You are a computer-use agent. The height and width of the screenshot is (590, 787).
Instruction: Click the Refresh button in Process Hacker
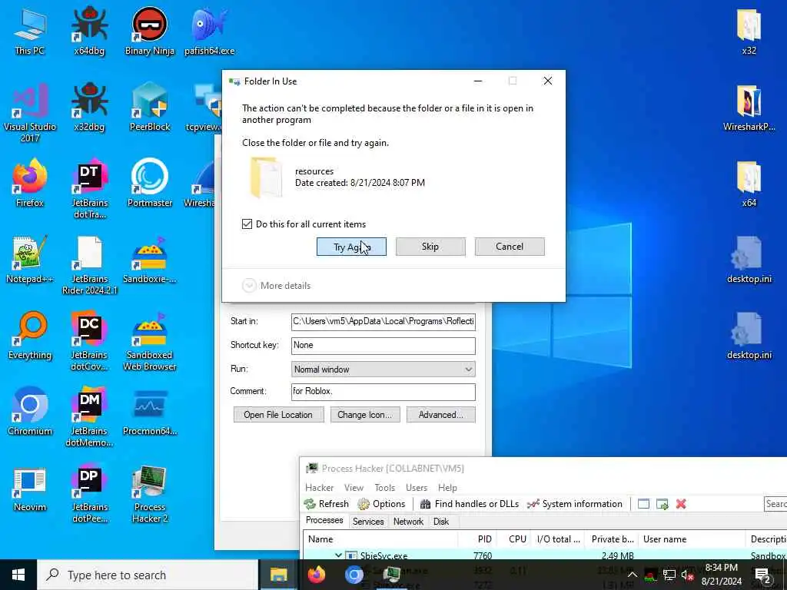coord(326,504)
